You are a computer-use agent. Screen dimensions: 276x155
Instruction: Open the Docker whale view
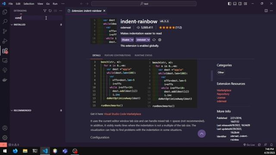5,80
